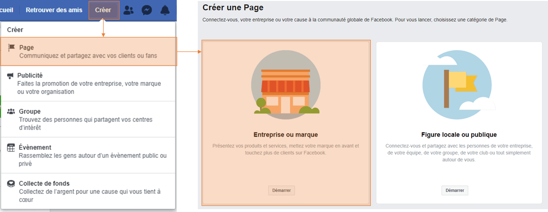Image resolution: width=548 pixels, height=212 pixels.
Task: Click Démarrer under Entreprise ou marque
Action: (x=282, y=190)
